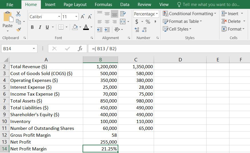Click Increase Font Size icon
250x153 pixels.
coord(83,17)
